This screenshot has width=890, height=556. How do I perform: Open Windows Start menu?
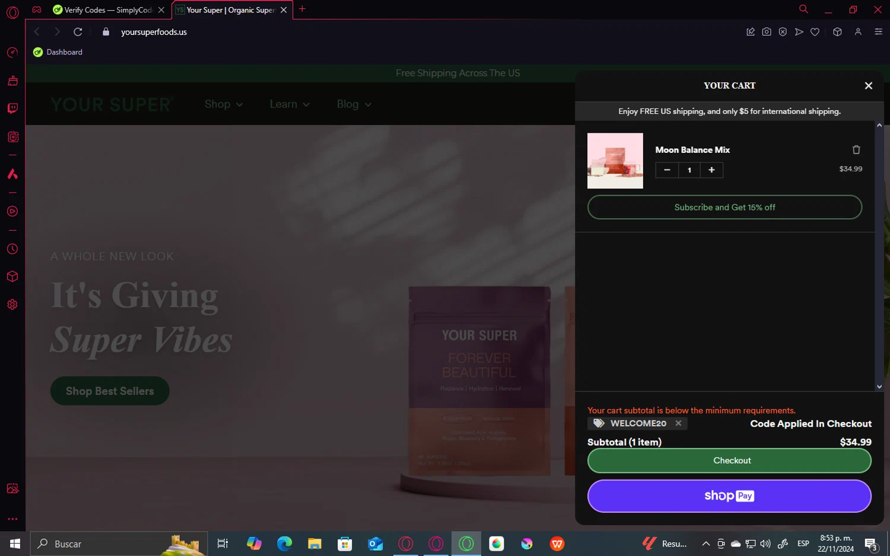click(x=15, y=544)
